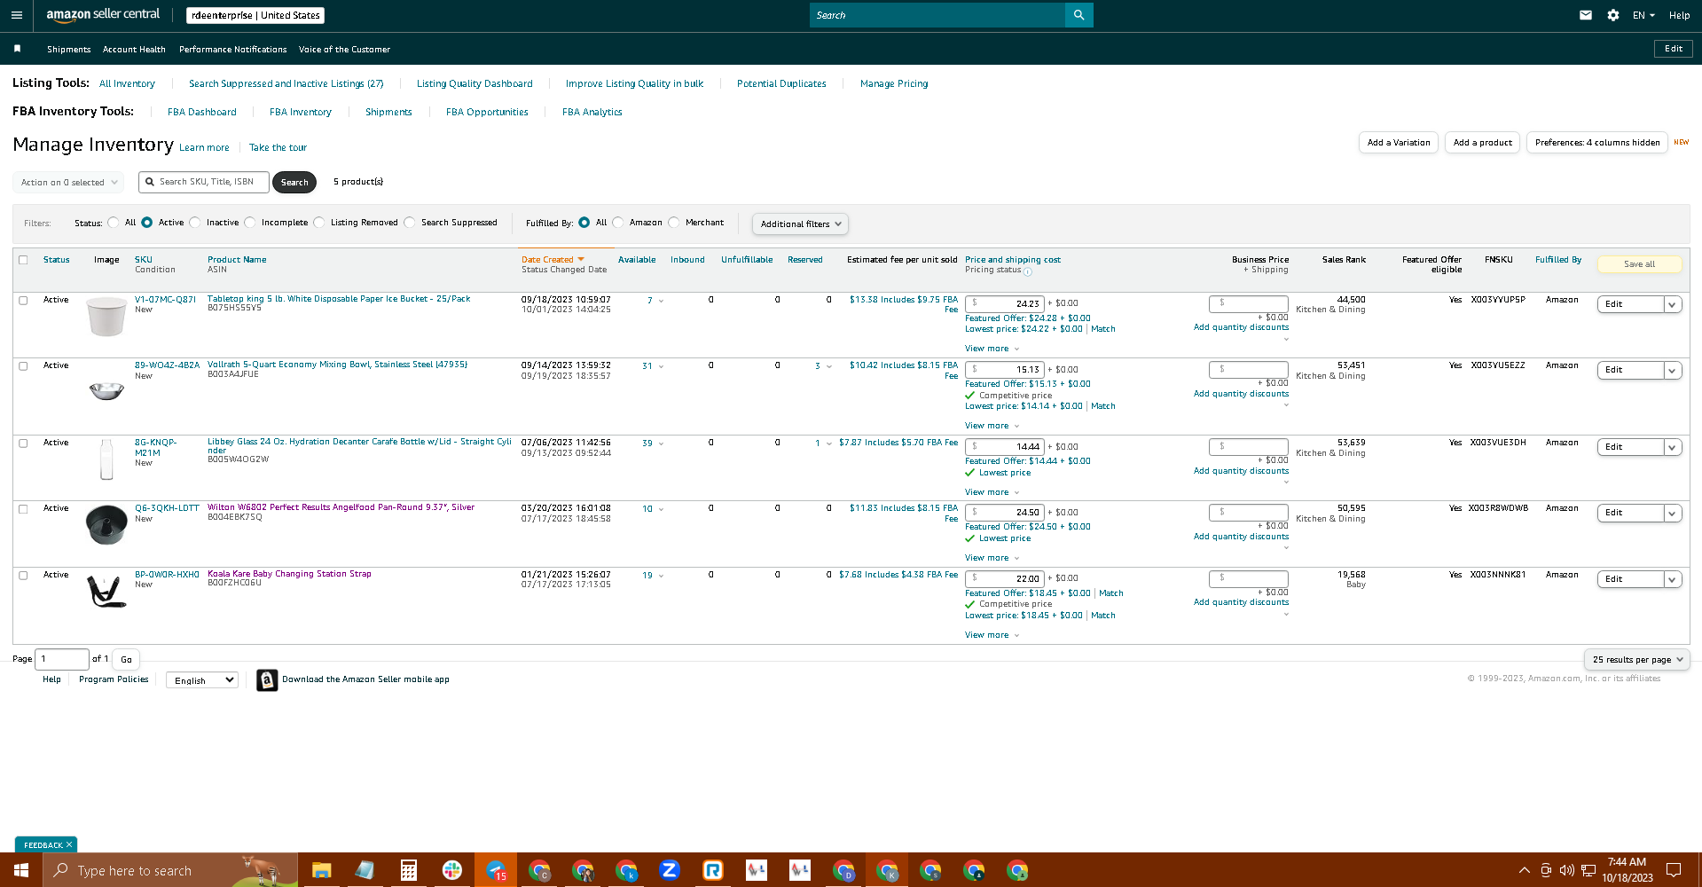Show hidden system tray icons
The height and width of the screenshot is (887, 1702).
click(x=1524, y=870)
